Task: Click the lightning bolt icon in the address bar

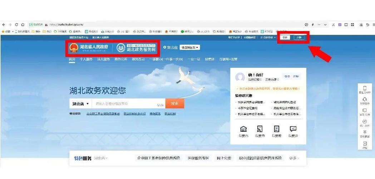Action: [x=312, y=24]
